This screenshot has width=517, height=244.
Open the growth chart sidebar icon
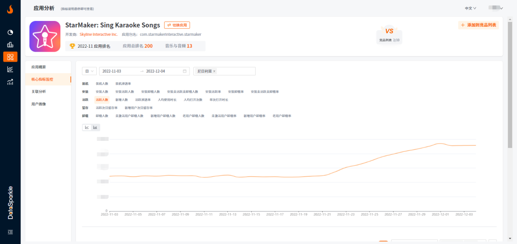click(10, 82)
